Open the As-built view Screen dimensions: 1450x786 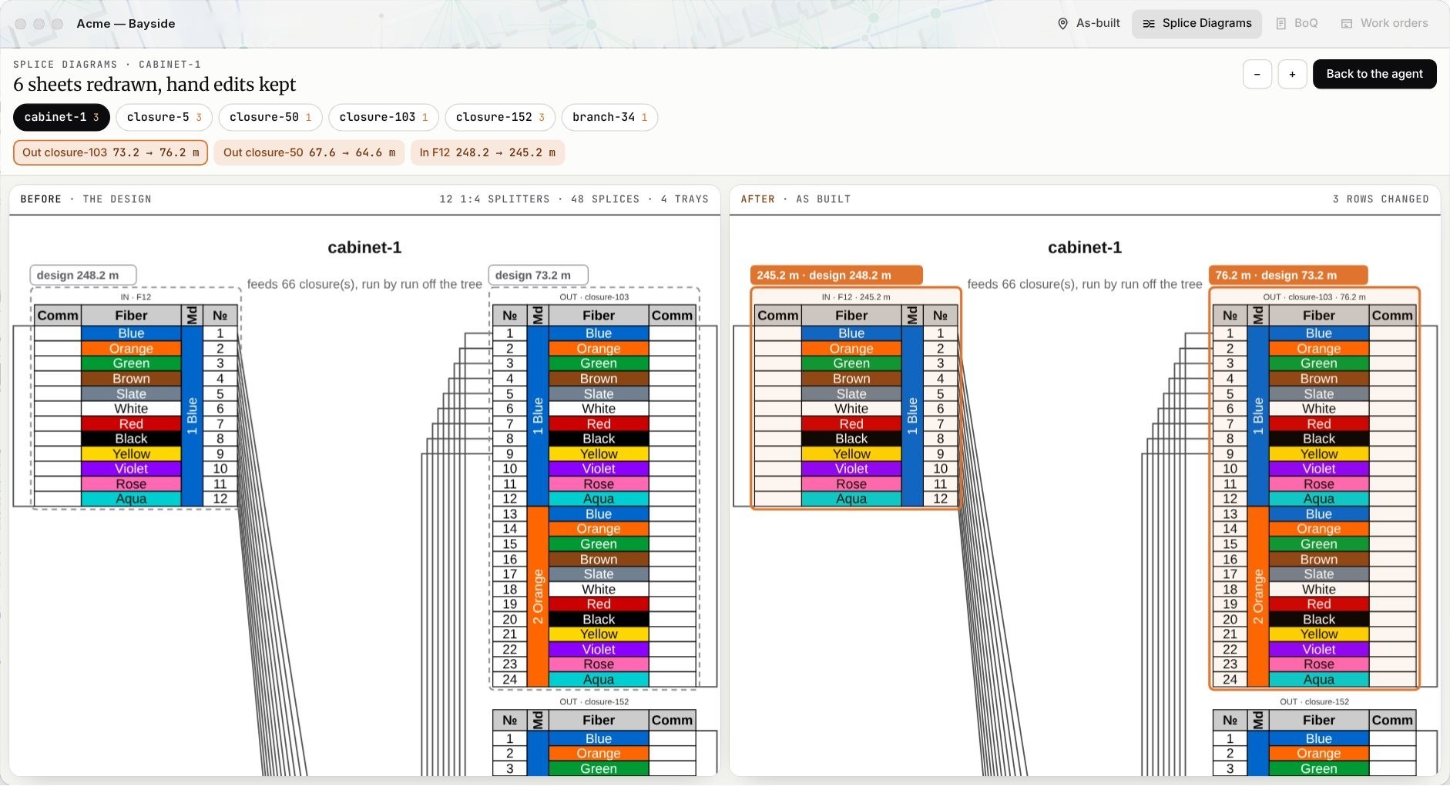pyautogui.click(x=1089, y=24)
